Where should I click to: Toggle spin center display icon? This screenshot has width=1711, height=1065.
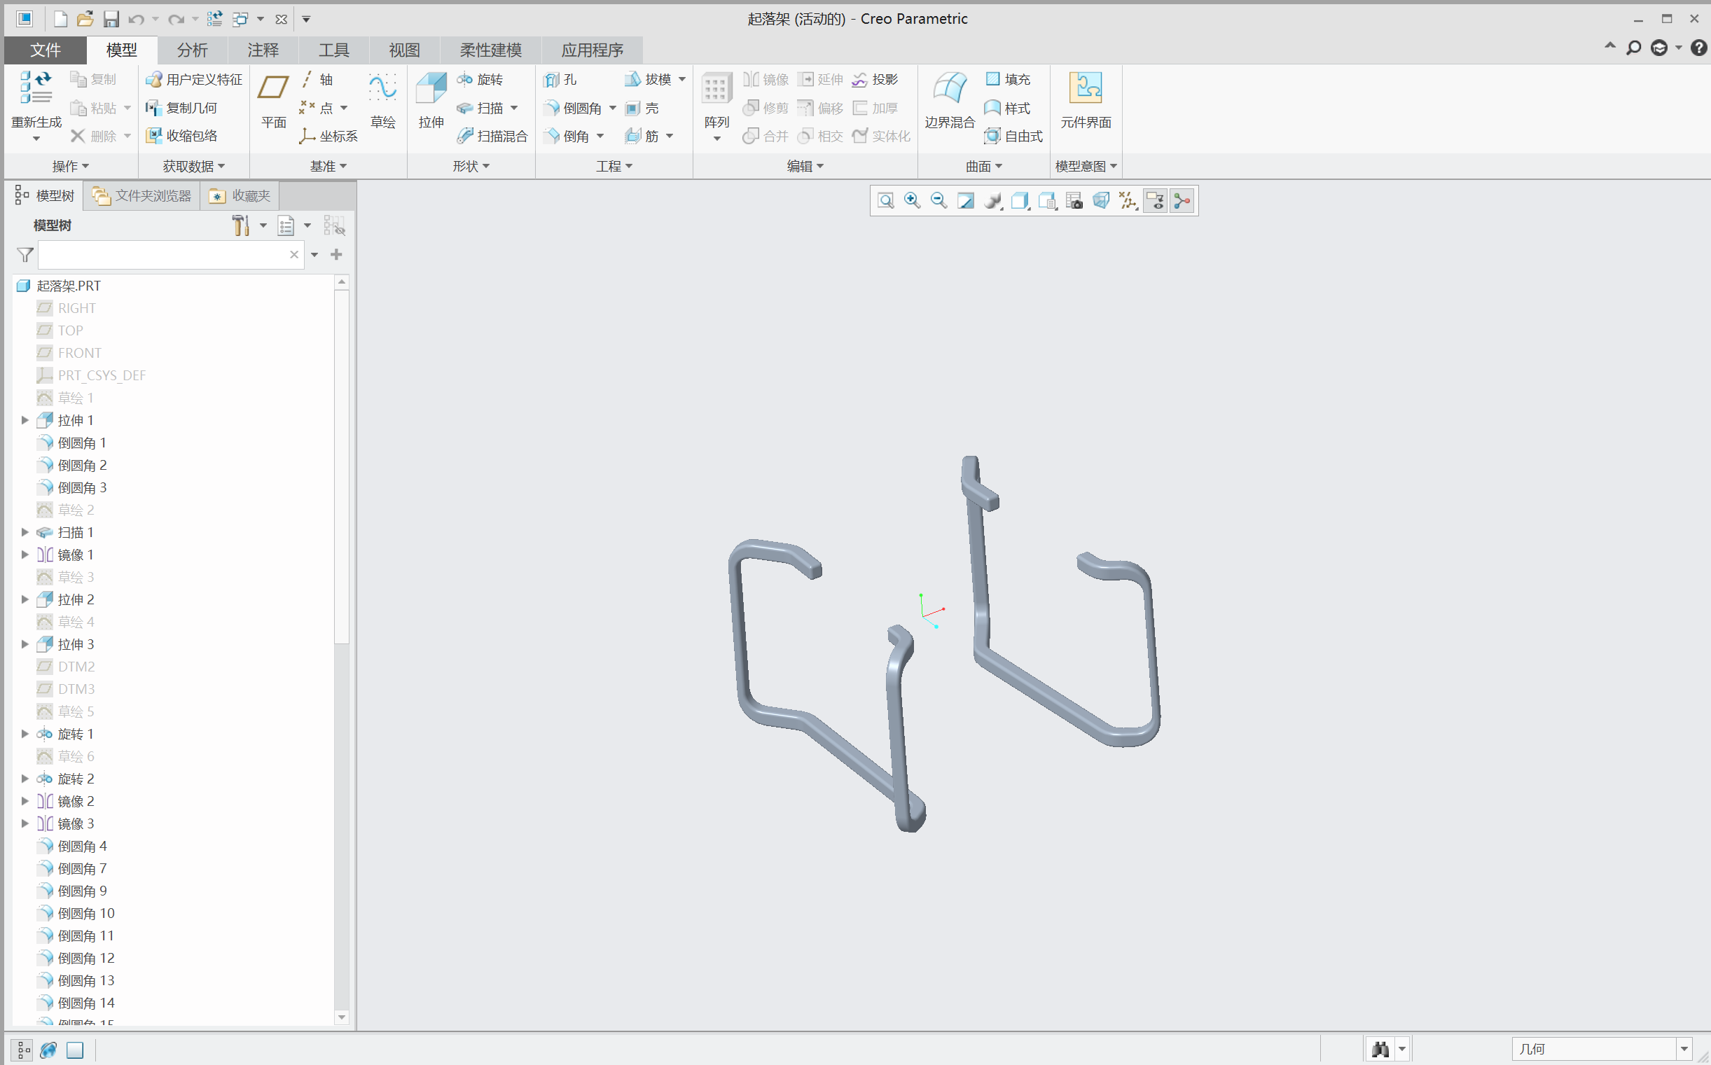pos(1182,202)
